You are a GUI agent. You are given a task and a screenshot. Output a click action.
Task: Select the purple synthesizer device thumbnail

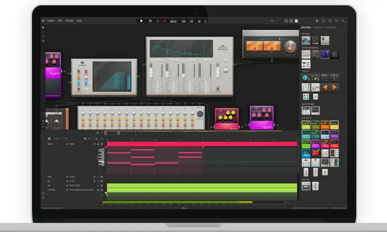325,54
